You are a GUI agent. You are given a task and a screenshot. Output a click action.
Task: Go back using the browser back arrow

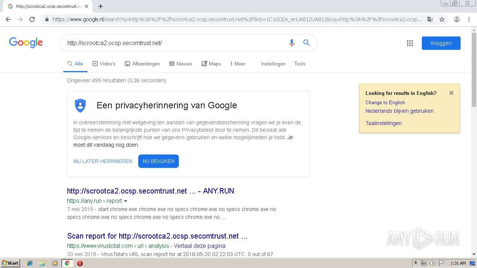point(8,19)
